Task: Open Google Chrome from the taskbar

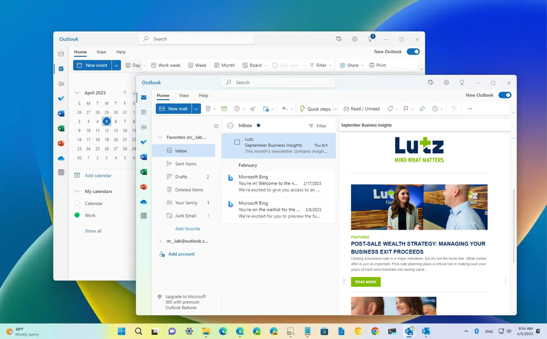Action: (x=375, y=331)
